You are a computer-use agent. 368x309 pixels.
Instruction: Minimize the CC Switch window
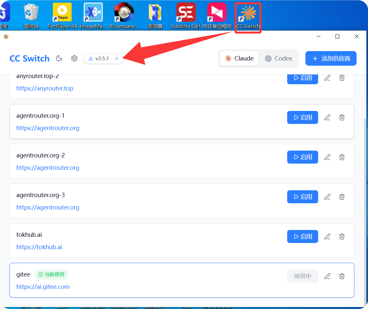click(x=318, y=36)
